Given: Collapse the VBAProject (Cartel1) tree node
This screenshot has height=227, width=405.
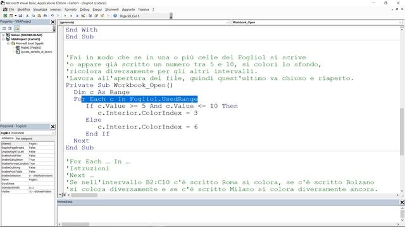Looking at the screenshot, I should click(x=3, y=39).
